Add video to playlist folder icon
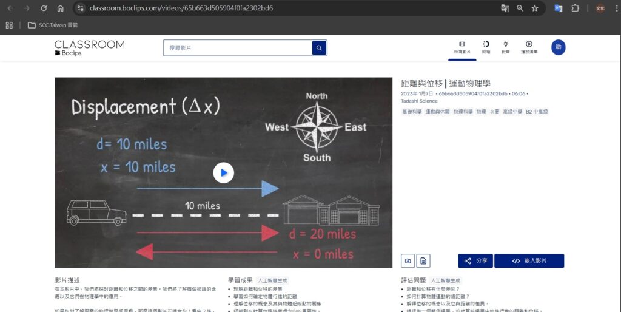 (408, 261)
